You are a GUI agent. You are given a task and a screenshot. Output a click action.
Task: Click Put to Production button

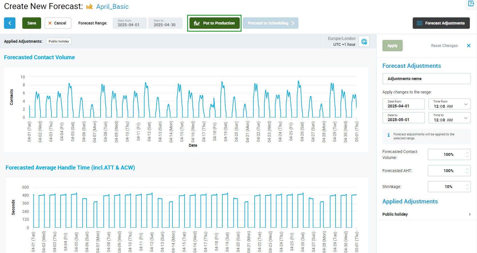[214, 23]
